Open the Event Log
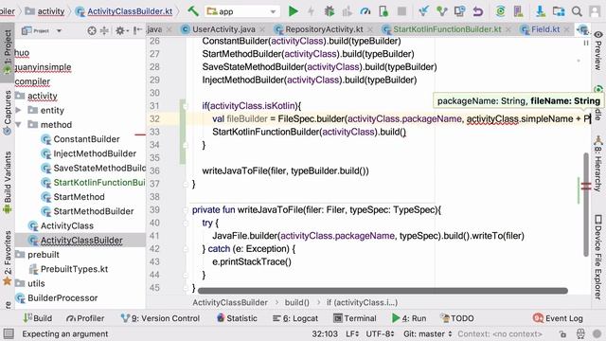The width and height of the screenshot is (606, 341). click(x=558, y=318)
